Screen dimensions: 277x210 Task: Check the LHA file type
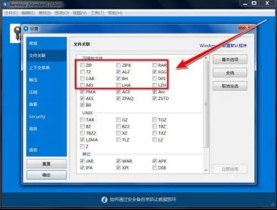click(119, 85)
